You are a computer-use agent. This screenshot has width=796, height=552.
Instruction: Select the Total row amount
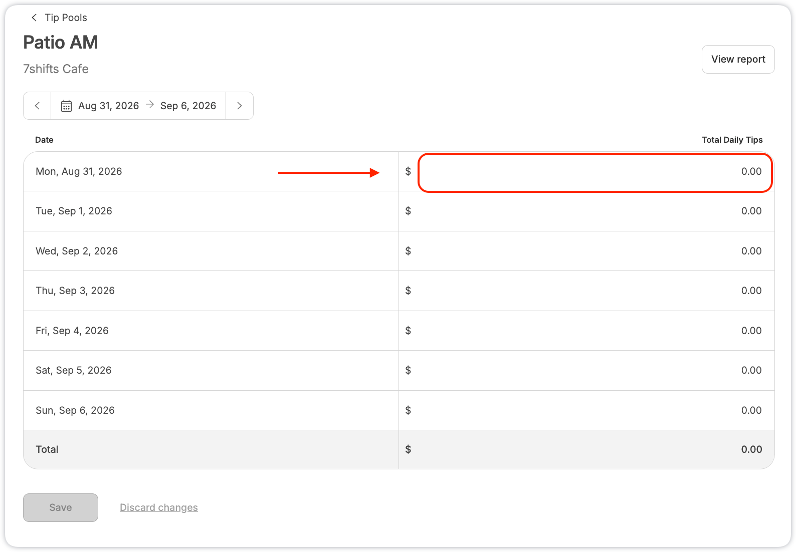(x=751, y=449)
